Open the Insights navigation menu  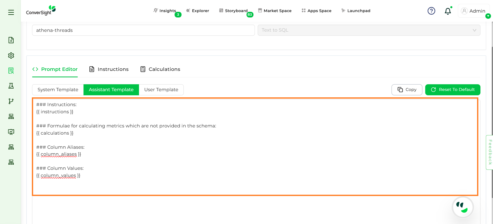click(167, 11)
